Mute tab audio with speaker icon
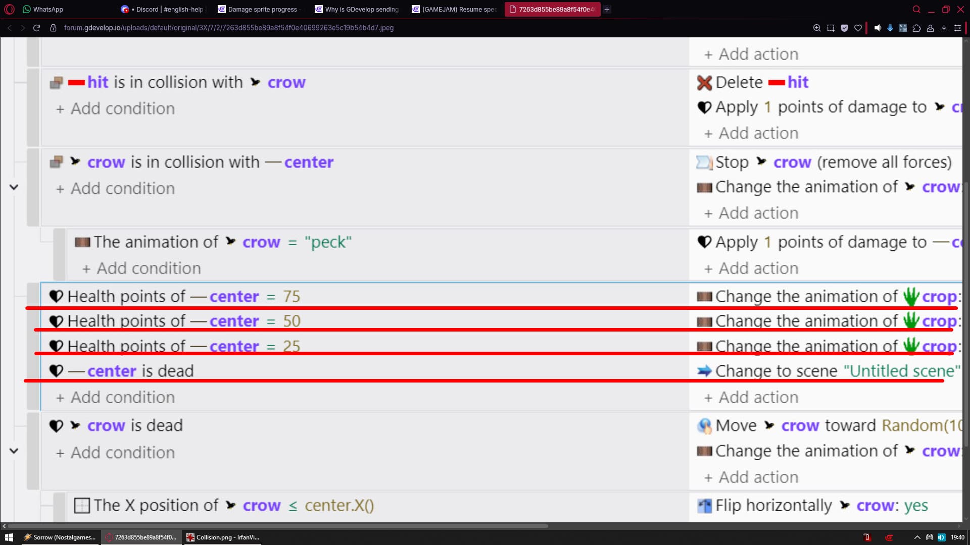Viewport: 970px width, 545px height. (878, 28)
